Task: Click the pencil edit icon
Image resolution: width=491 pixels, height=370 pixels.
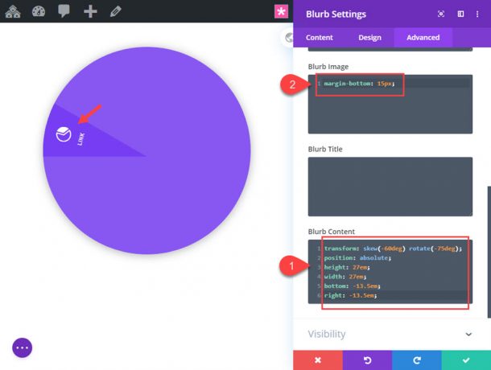Action: [x=115, y=11]
